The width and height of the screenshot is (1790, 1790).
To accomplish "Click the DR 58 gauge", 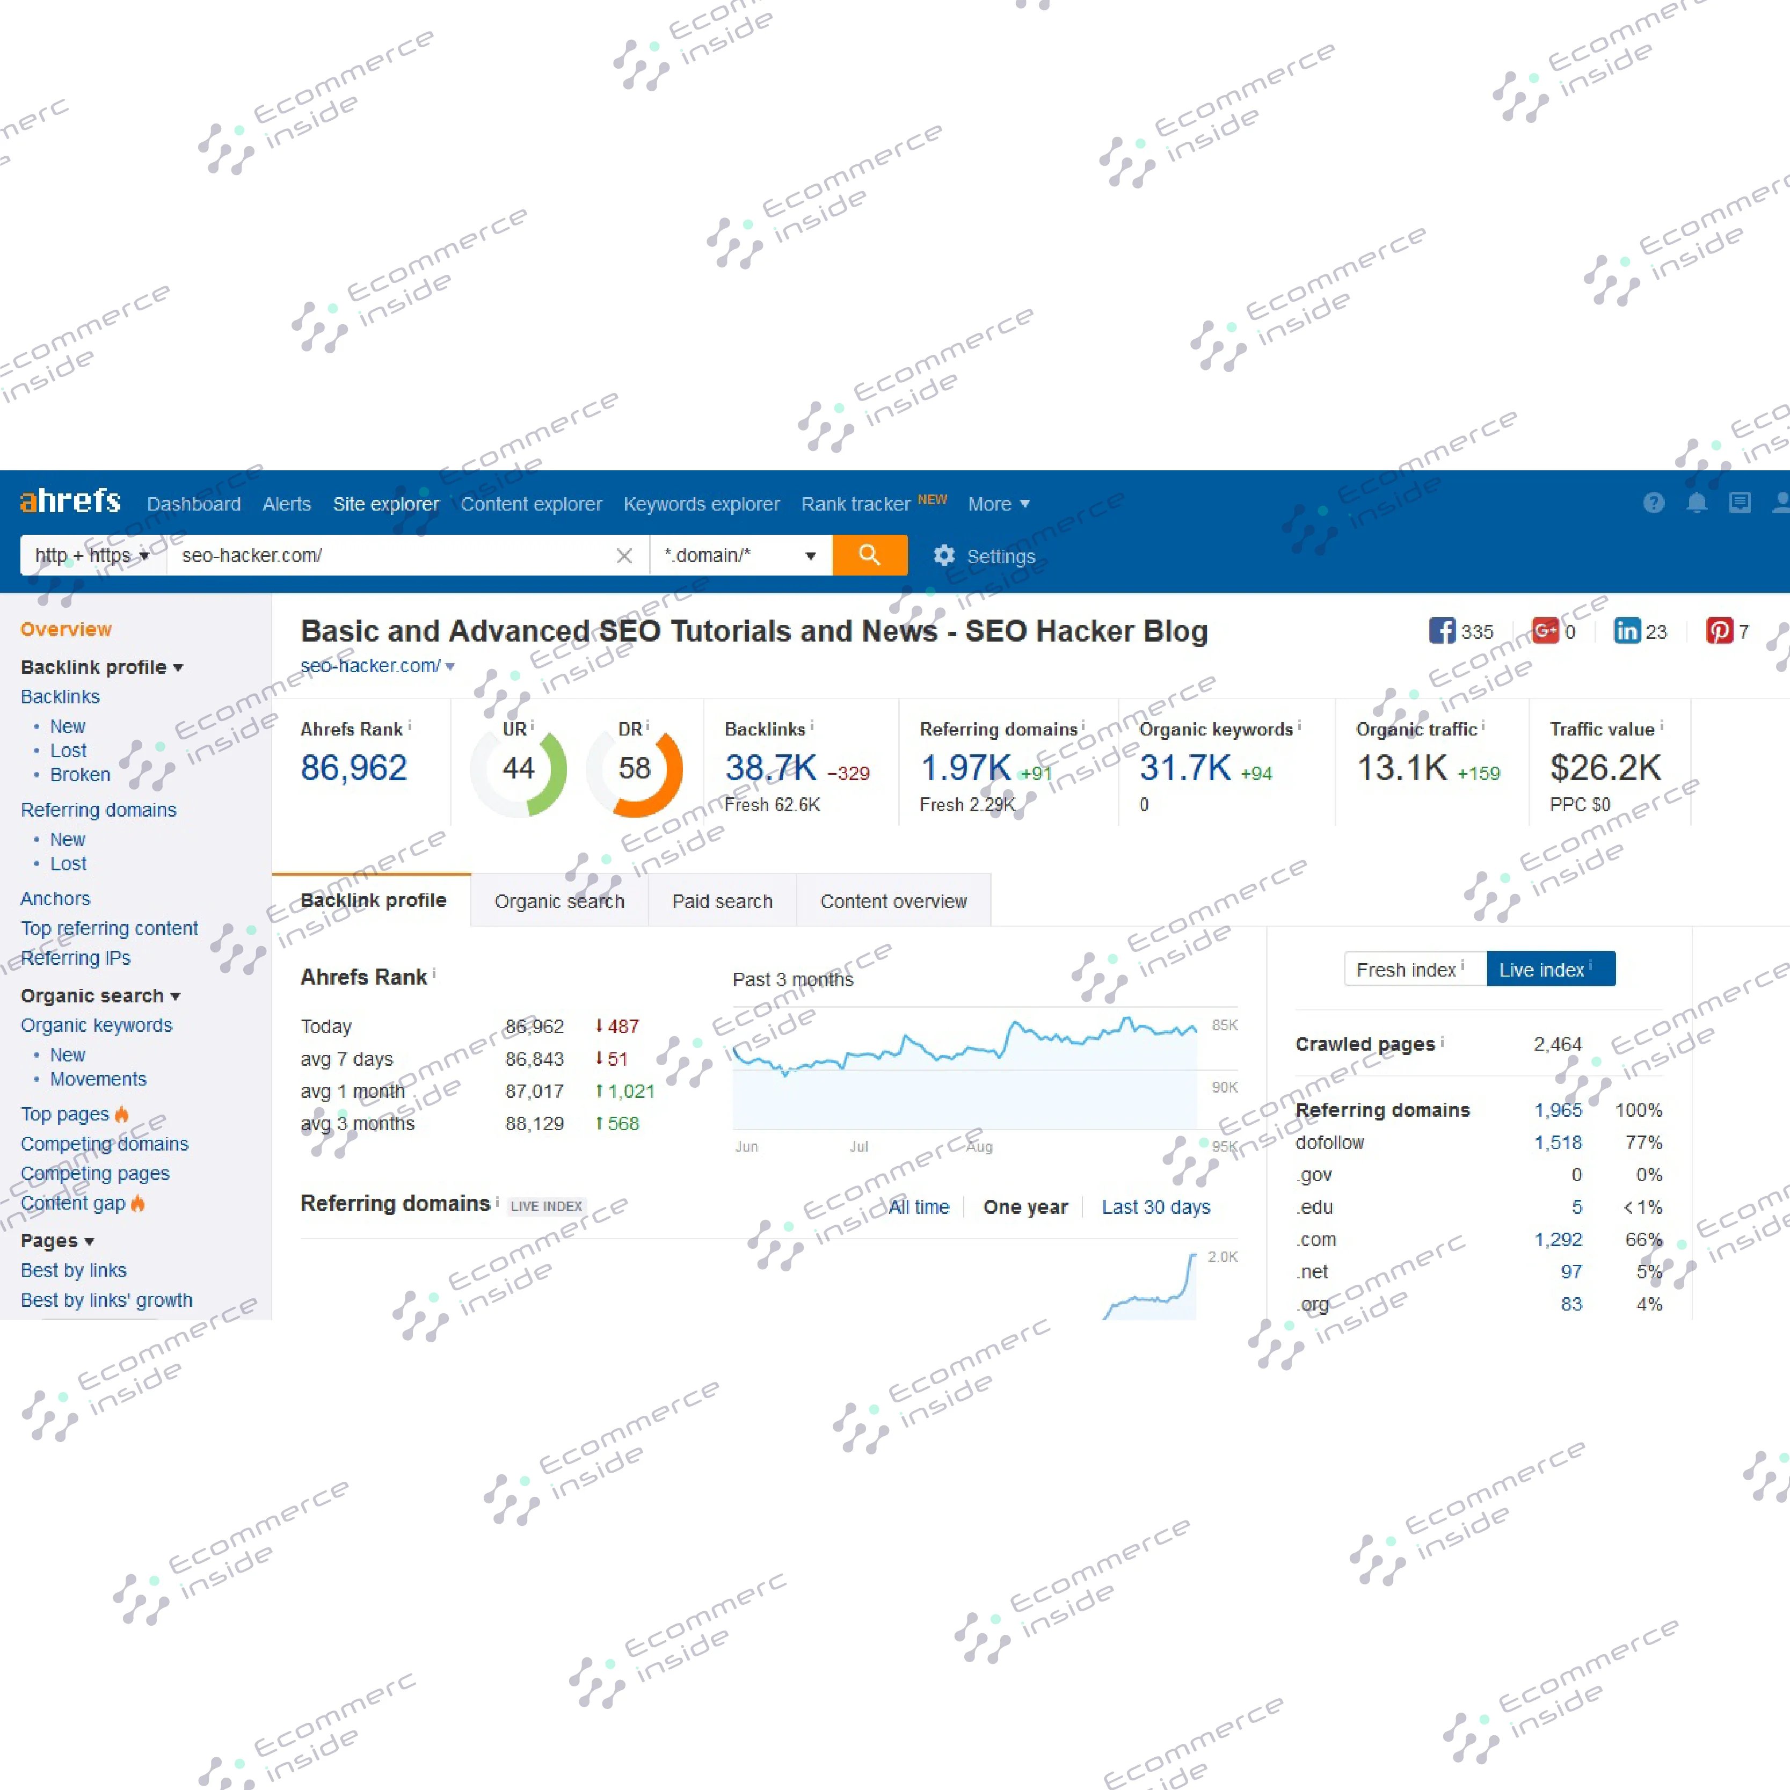I will 635,770.
